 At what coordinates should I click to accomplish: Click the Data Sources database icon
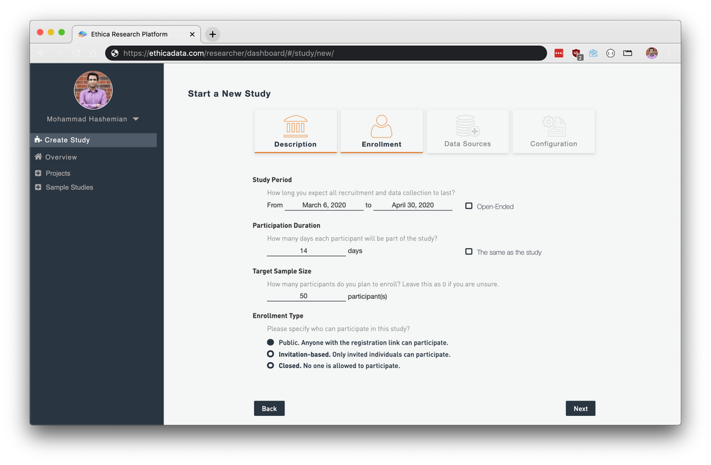[x=467, y=126]
